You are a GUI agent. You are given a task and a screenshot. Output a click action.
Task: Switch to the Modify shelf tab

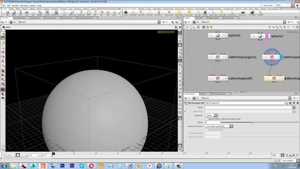pyautogui.click(x=11, y=9)
